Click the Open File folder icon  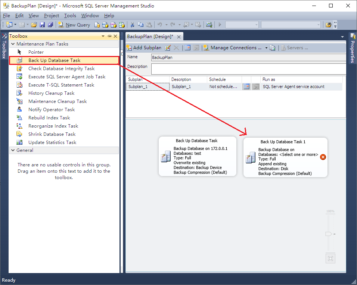pos(34,25)
